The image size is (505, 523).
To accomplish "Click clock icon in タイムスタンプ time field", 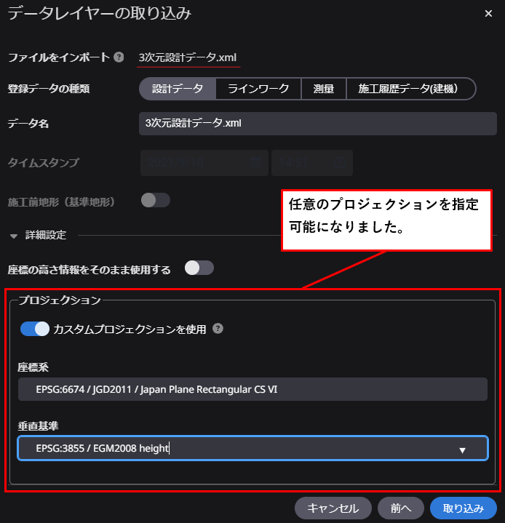I will (339, 163).
